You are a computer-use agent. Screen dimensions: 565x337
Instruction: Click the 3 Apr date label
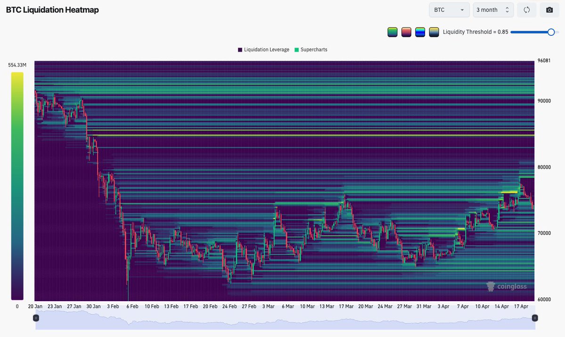click(443, 306)
